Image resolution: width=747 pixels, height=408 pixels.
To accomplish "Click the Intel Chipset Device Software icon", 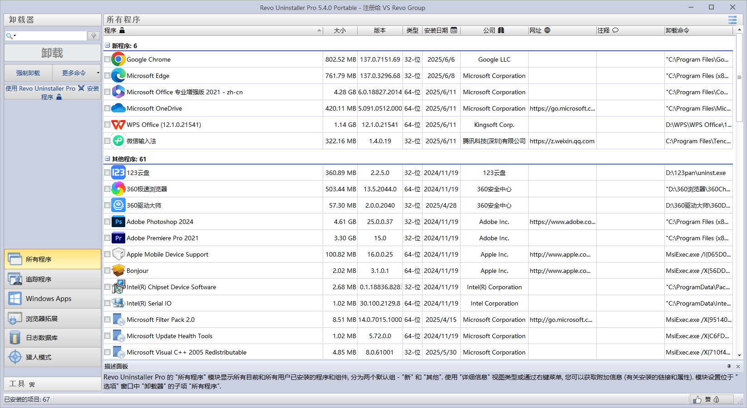I will point(118,287).
